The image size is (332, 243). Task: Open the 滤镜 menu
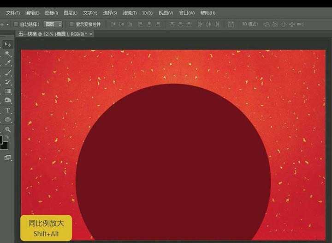coord(129,13)
